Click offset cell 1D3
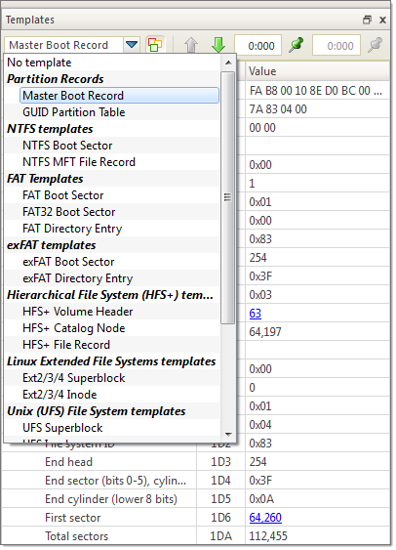 tap(221, 462)
